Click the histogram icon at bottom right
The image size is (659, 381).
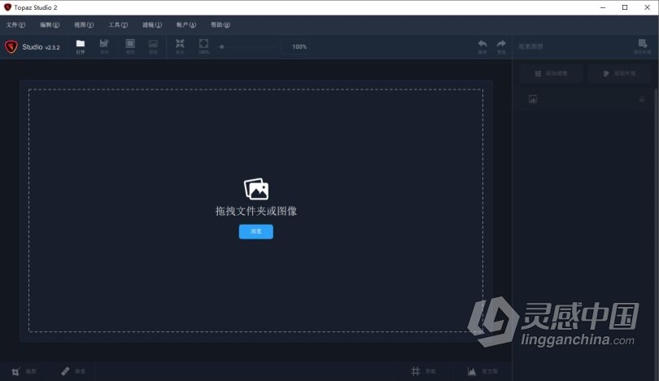click(472, 371)
